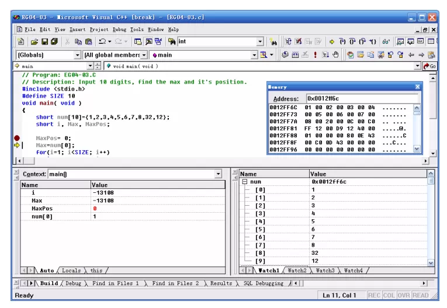The height and width of the screenshot is (308, 447).
Task: Click the Memory window scroll down arrow
Action: (417, 149)
